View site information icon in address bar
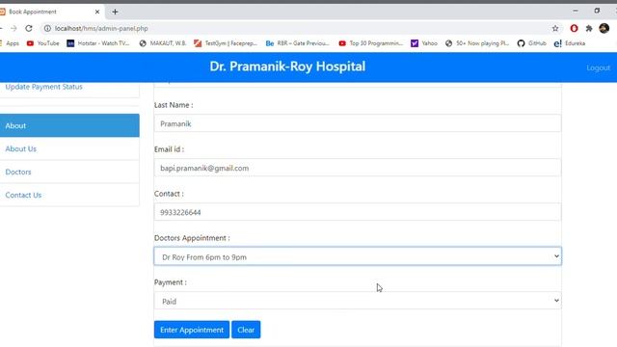This screenshot has width=617, height=347. point(47,28)
